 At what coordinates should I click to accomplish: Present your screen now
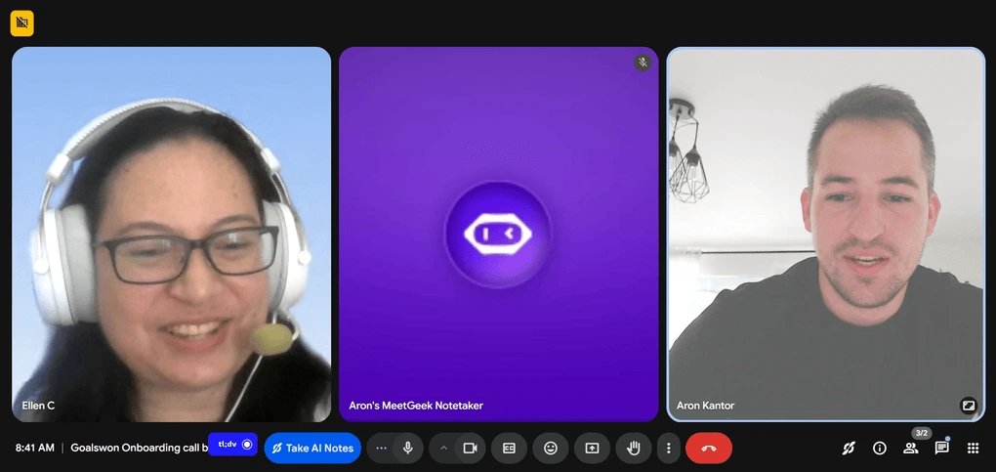click(x=592, y=448)
